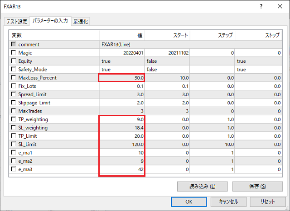
Task: Enable the TP_weighting checkbox
Action: pyautogui.click(x=14, y=119)
